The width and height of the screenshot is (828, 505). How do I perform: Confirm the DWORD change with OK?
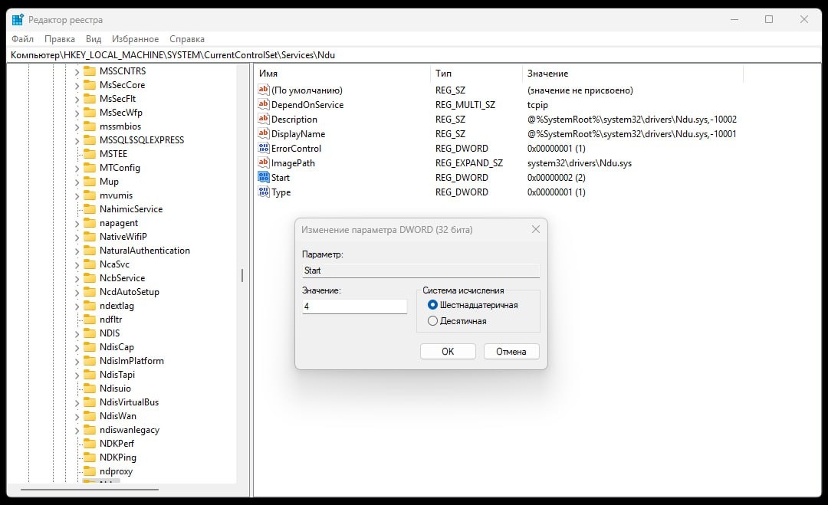coord(448,352)
